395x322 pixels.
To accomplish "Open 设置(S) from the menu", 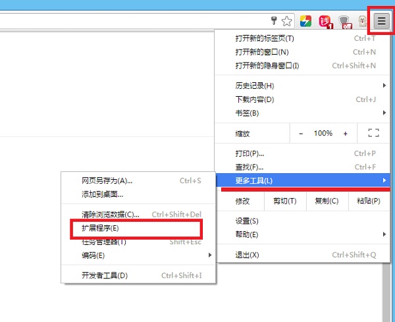I will 247,221.
